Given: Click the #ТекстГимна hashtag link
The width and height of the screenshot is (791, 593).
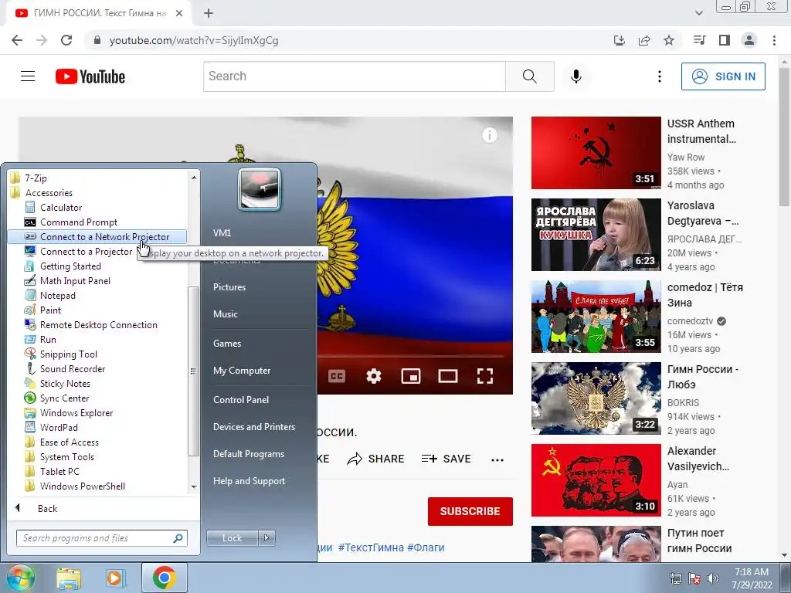Looking at the screenshot, I should (x=371, y=547).
